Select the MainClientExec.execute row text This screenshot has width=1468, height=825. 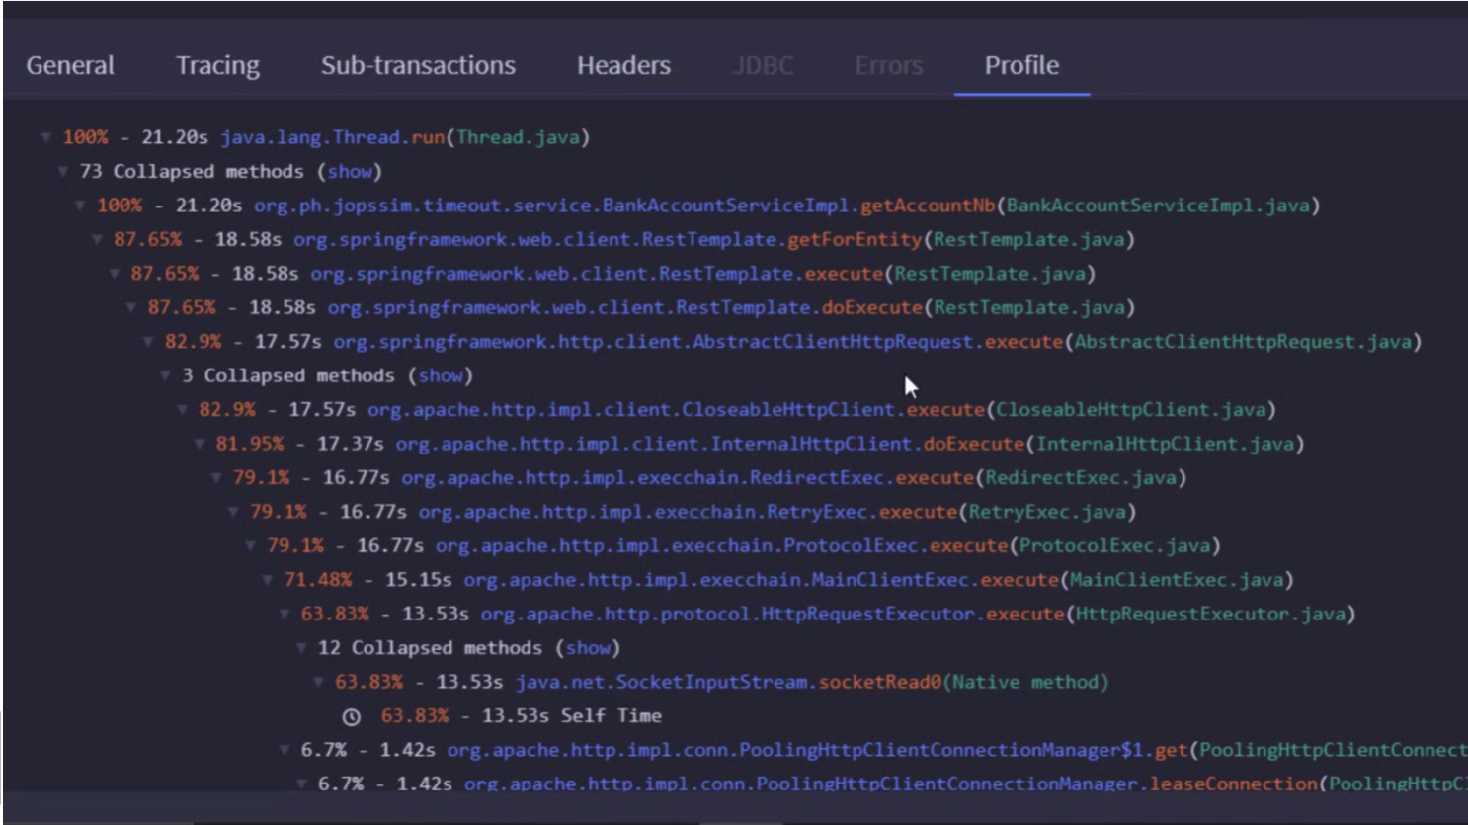(789, 580)
